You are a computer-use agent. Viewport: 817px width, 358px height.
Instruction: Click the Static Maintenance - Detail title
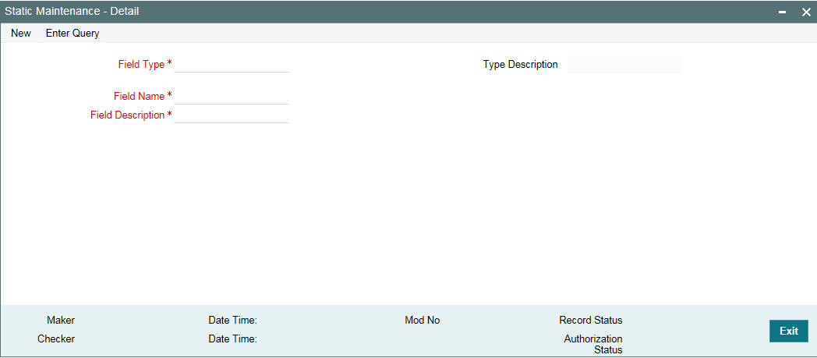[72, 11]
